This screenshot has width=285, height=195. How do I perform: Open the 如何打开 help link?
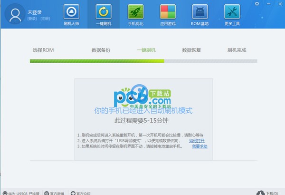pyautogui.click(x=197, y=141)
